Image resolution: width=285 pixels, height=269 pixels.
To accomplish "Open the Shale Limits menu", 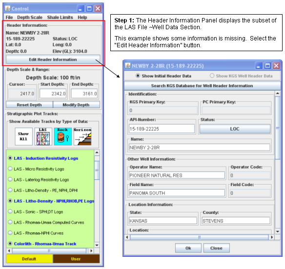I will click(x=60, y=18).
